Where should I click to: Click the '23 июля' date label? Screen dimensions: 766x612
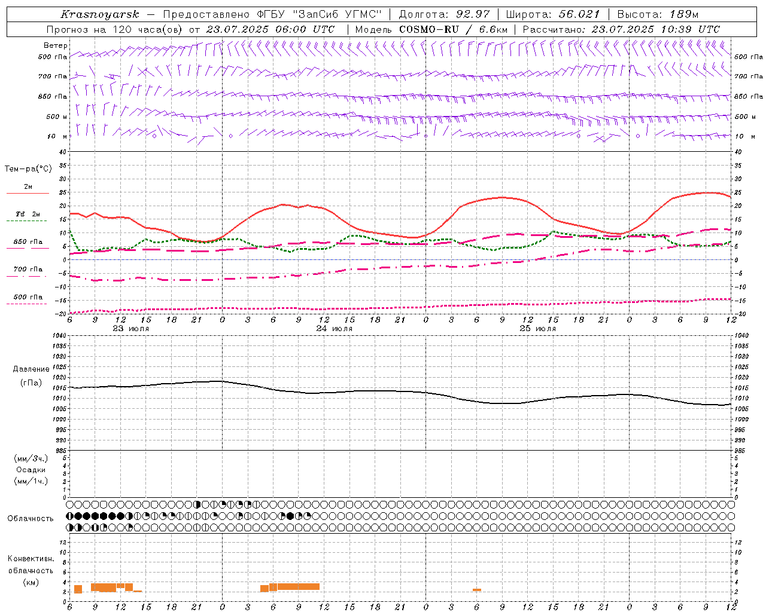(131, 329)
